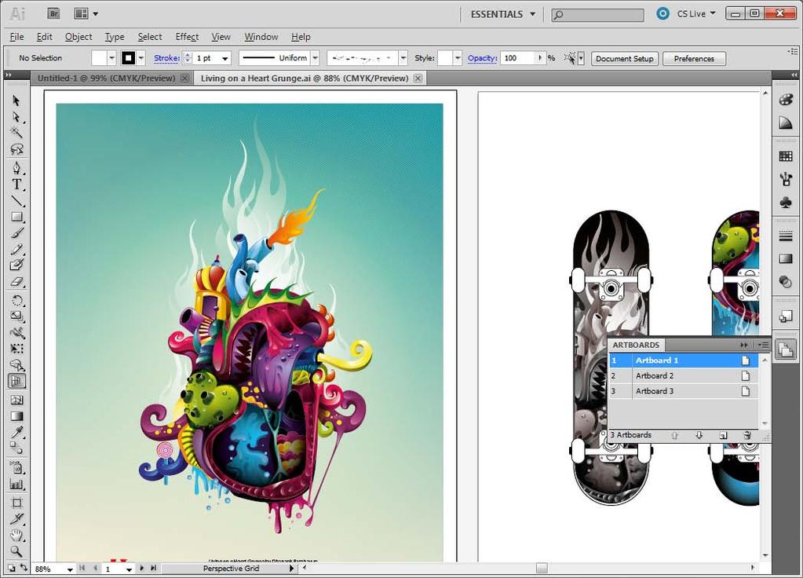803x578 pixels.
Task: Select the Eyedropper tool
Action: 16,432
